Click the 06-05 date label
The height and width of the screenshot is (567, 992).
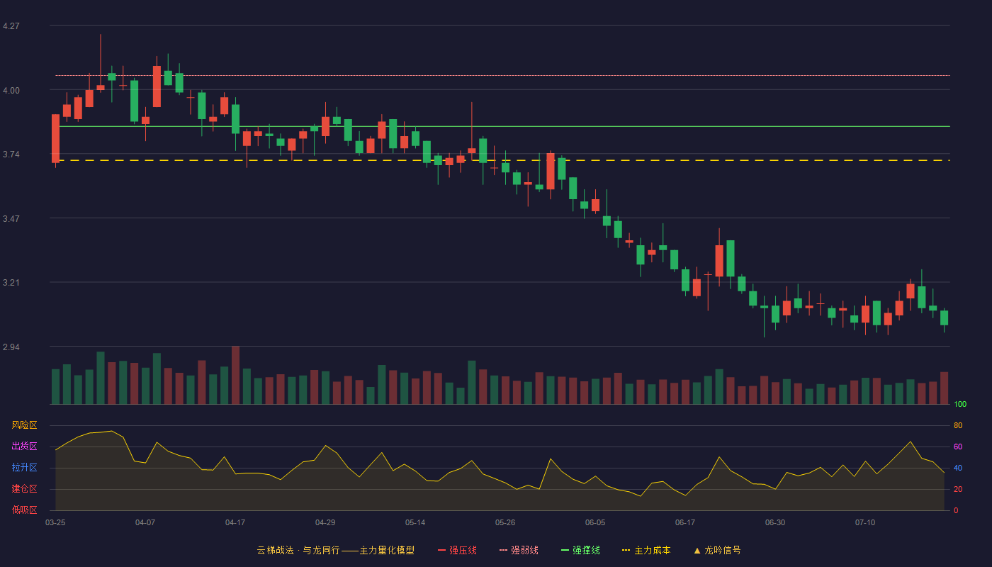pyautogui.click(x=595, y=522)
